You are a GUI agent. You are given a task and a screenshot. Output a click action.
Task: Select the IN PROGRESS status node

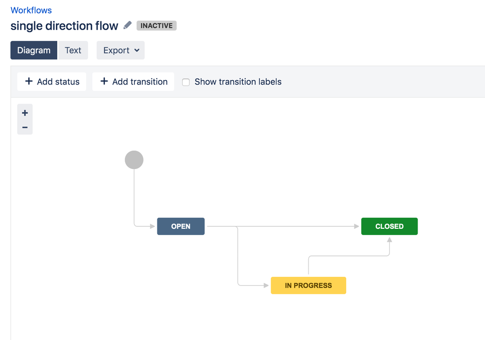(308, 286)
